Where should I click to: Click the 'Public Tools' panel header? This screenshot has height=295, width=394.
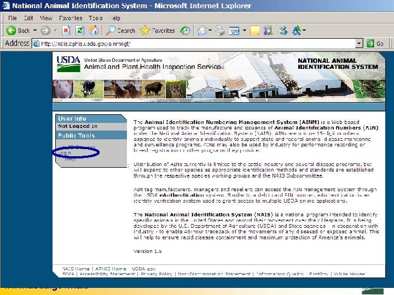[77, 135]
